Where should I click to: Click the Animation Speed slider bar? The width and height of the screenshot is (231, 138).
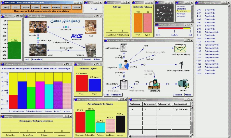(x=174, y=28)
